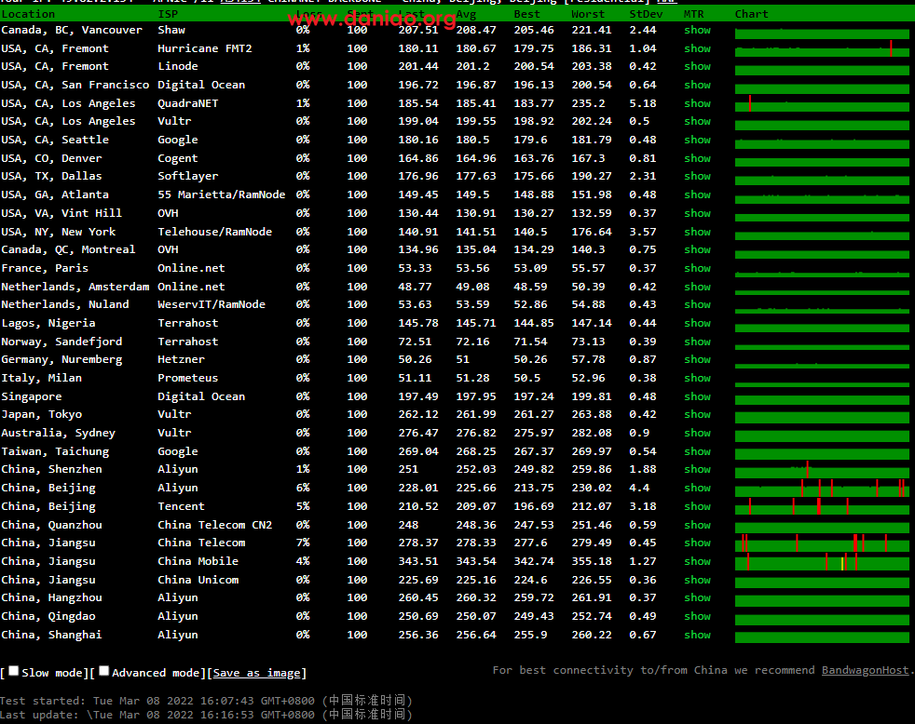Image resolution: width=915 pixels, height=724 pixels.
Task: Show MTR for Los Angeles Vultr
Action: [x=697, y=121]
